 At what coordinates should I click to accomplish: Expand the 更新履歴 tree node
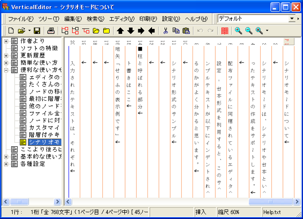pos(6,55)
